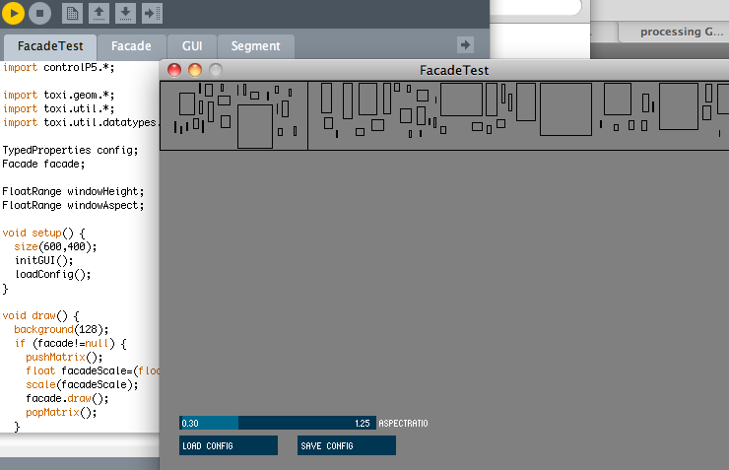The height and width of the screenshot is (470, 729).
Task: Stop the running sketch
Action: pos(40,13)
